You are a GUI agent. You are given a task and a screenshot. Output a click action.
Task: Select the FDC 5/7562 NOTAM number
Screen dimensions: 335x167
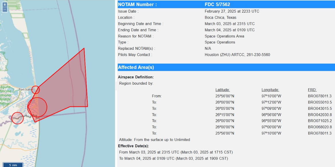(217, 5)
